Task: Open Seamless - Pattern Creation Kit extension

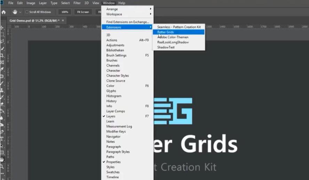Action: click(x=179, y=27)
